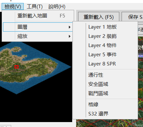Toggle 通行性 overlay option
Image resolution: width=143 pixels, height=127 pixels.
tap(105, 75)
